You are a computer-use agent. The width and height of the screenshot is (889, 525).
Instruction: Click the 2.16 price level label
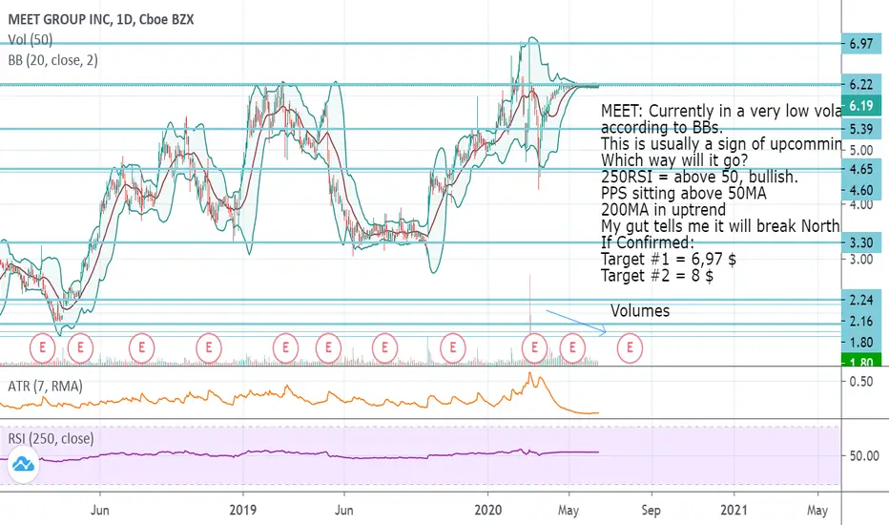coord(861,322)
